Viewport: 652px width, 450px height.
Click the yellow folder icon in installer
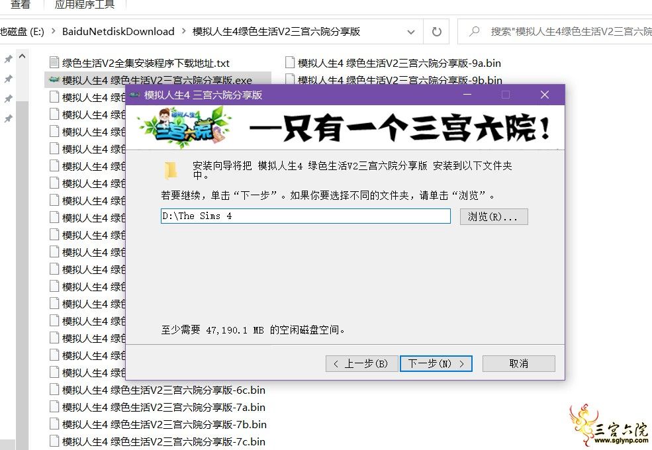(x=171, y=171)
